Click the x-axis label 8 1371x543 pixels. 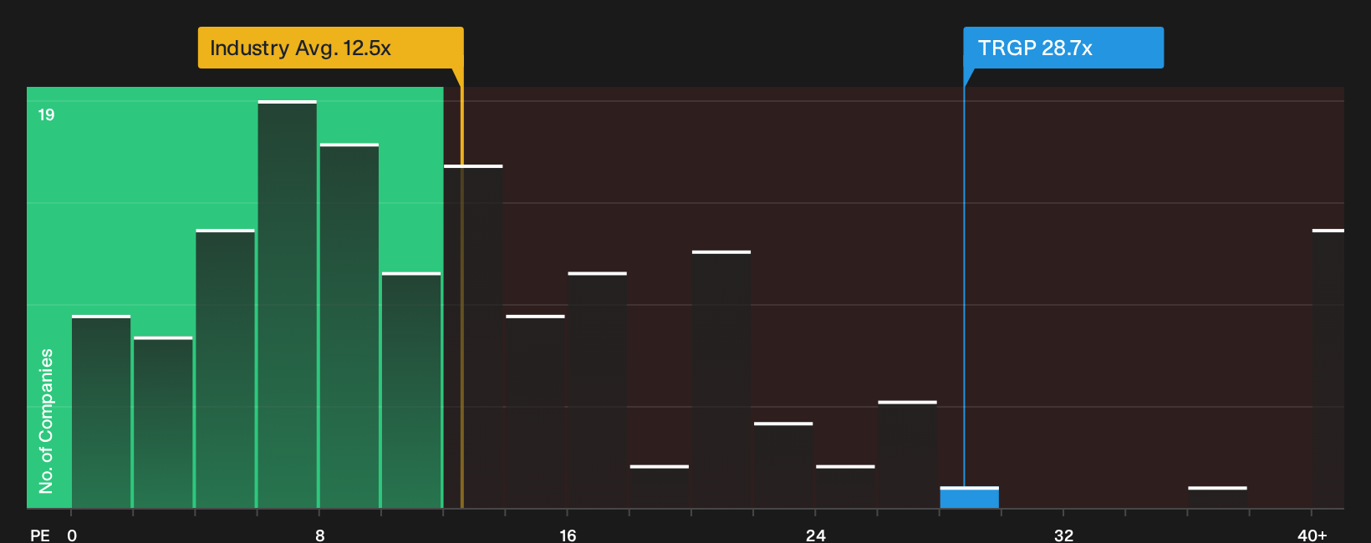pyautogui.click(x=320, y=535)
